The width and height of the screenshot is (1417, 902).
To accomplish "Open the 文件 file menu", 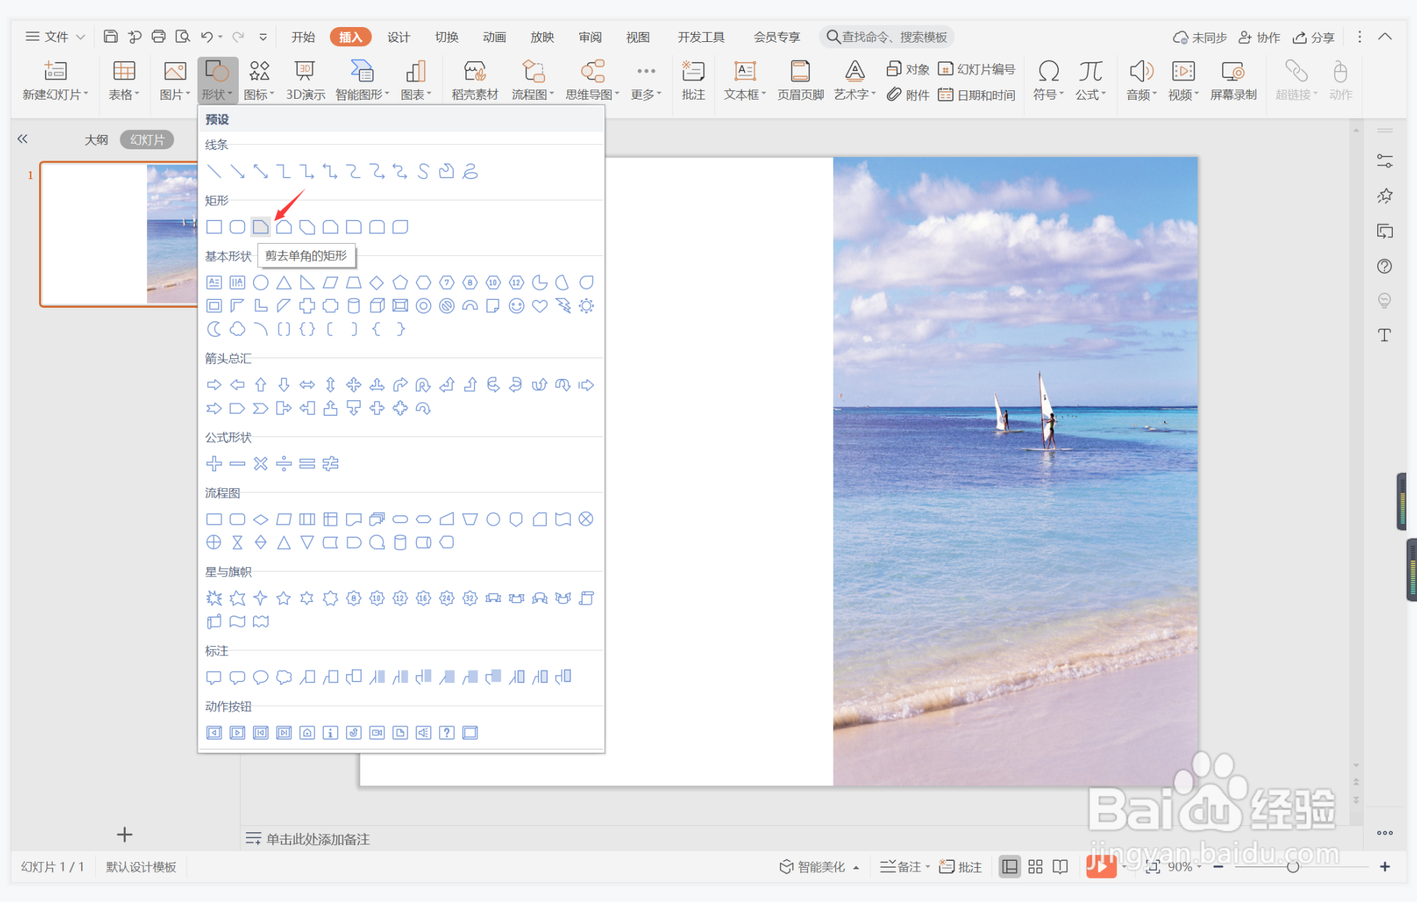I will click(x=55, y=37).
